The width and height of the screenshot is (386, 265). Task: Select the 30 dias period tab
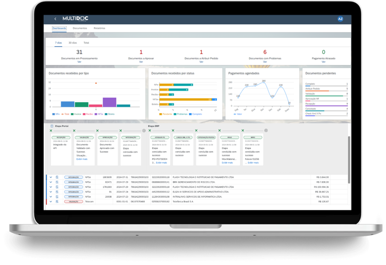coord(72,43)
